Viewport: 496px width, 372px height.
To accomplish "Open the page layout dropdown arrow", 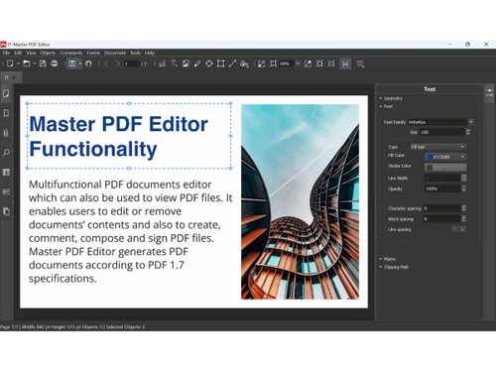I will pyautogui.click(x=80, y=63).
